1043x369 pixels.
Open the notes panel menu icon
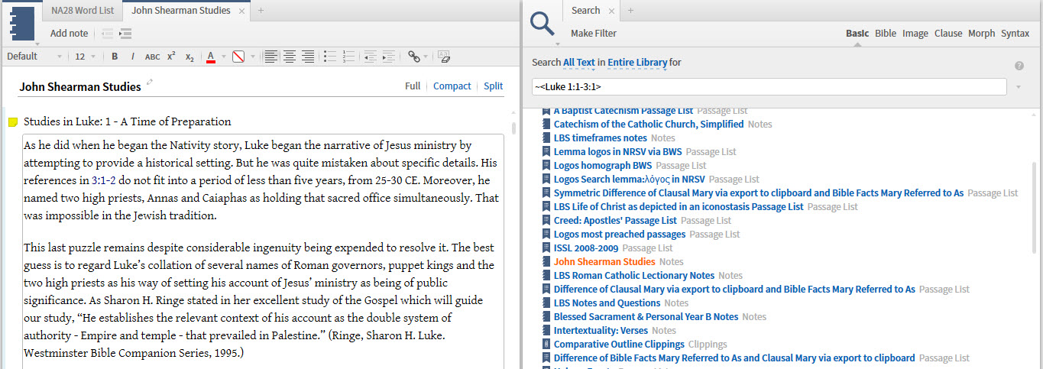tap(23, 23)
